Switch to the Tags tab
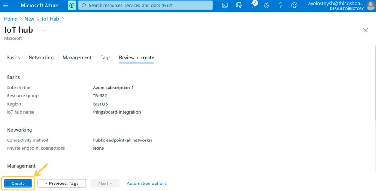Screen dimensions: 376x191 (x=105, y=58)
